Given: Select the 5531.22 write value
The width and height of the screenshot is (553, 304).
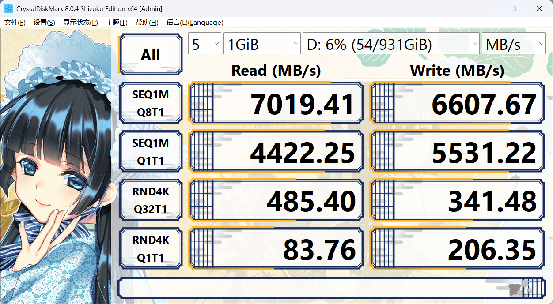Looking at the screenshot, I should [x=457, y=152].
